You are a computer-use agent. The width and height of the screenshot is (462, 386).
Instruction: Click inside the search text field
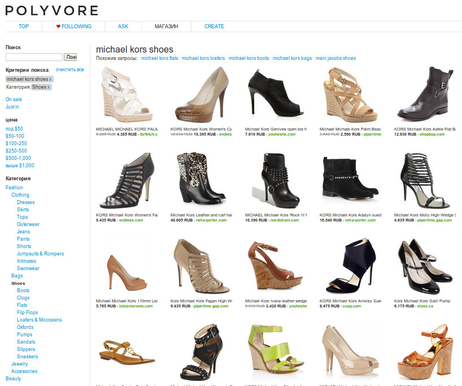click(34, 57)
